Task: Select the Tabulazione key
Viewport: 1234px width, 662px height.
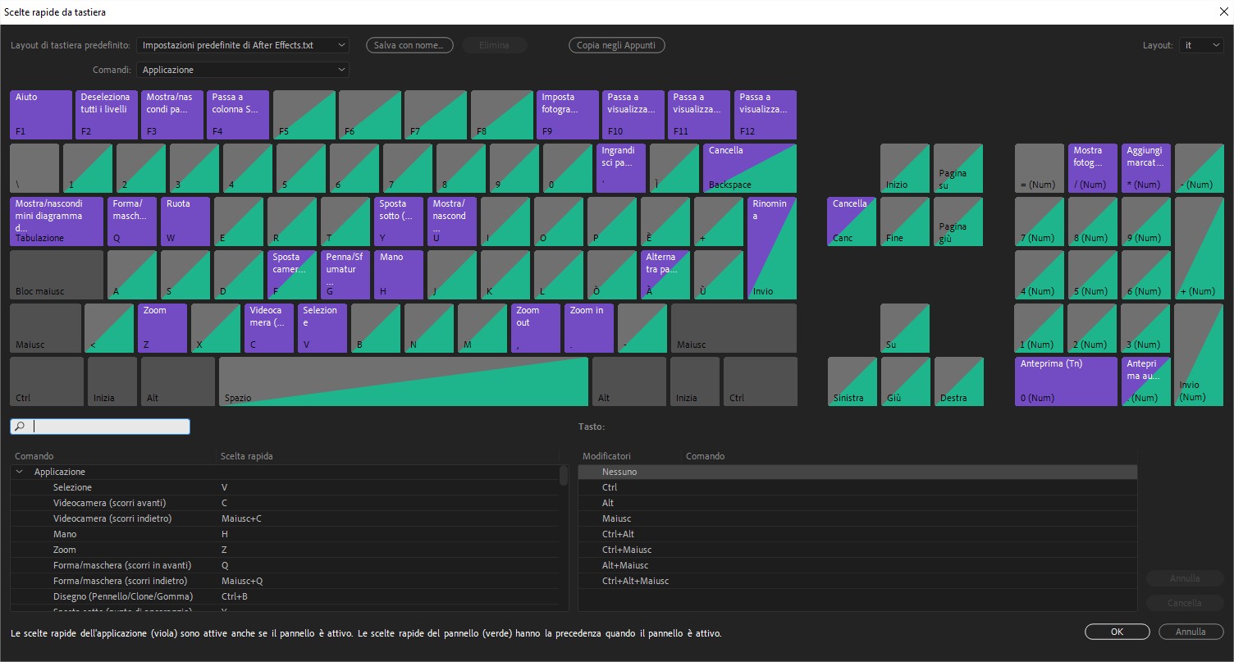Action: (57, 221)
